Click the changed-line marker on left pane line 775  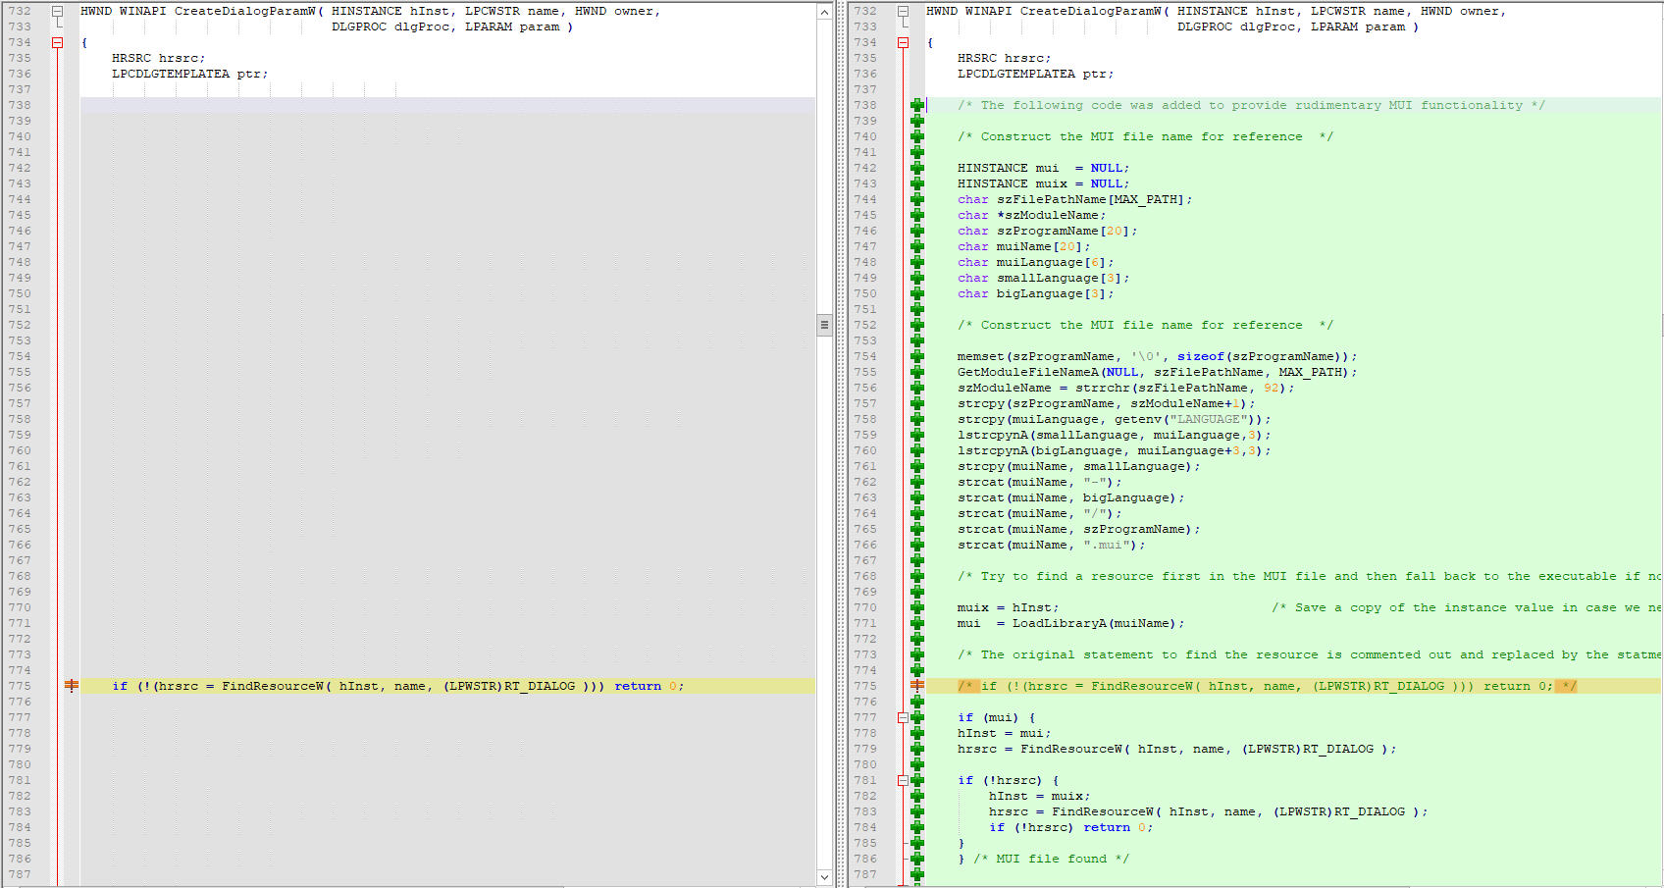(x=72, y=686)
